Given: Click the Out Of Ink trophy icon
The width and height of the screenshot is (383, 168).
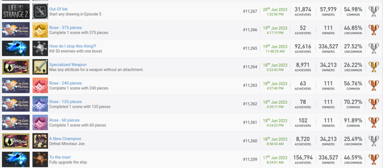Looking at the screenshot, I should tap(40, 11).
